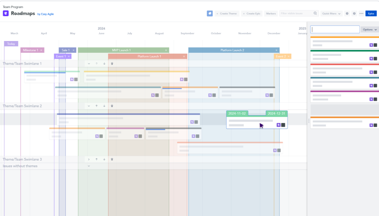379x216 pixels.
Task: Move Theme/Team Swimlane 2 up
Action: click(96, 106)
